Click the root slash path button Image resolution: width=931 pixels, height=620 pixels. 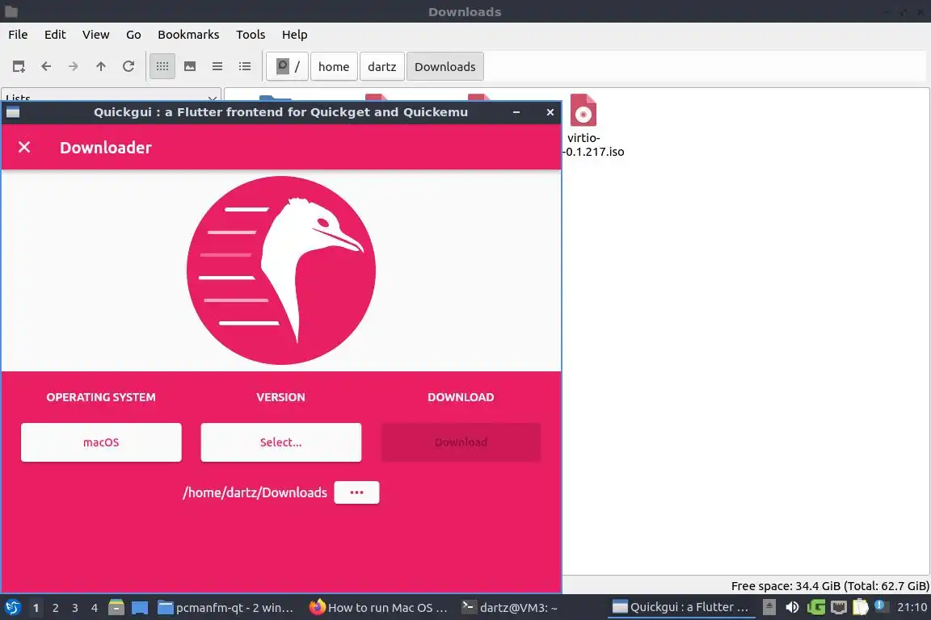288,66
